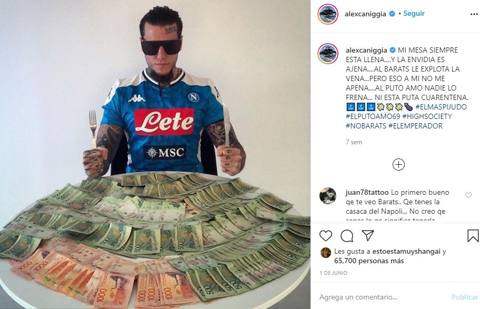The height and width of the screenshot is (309, 480).
Task: Like juan78tattoo's comment with the small heart
Action: click(x=468, y=195)
